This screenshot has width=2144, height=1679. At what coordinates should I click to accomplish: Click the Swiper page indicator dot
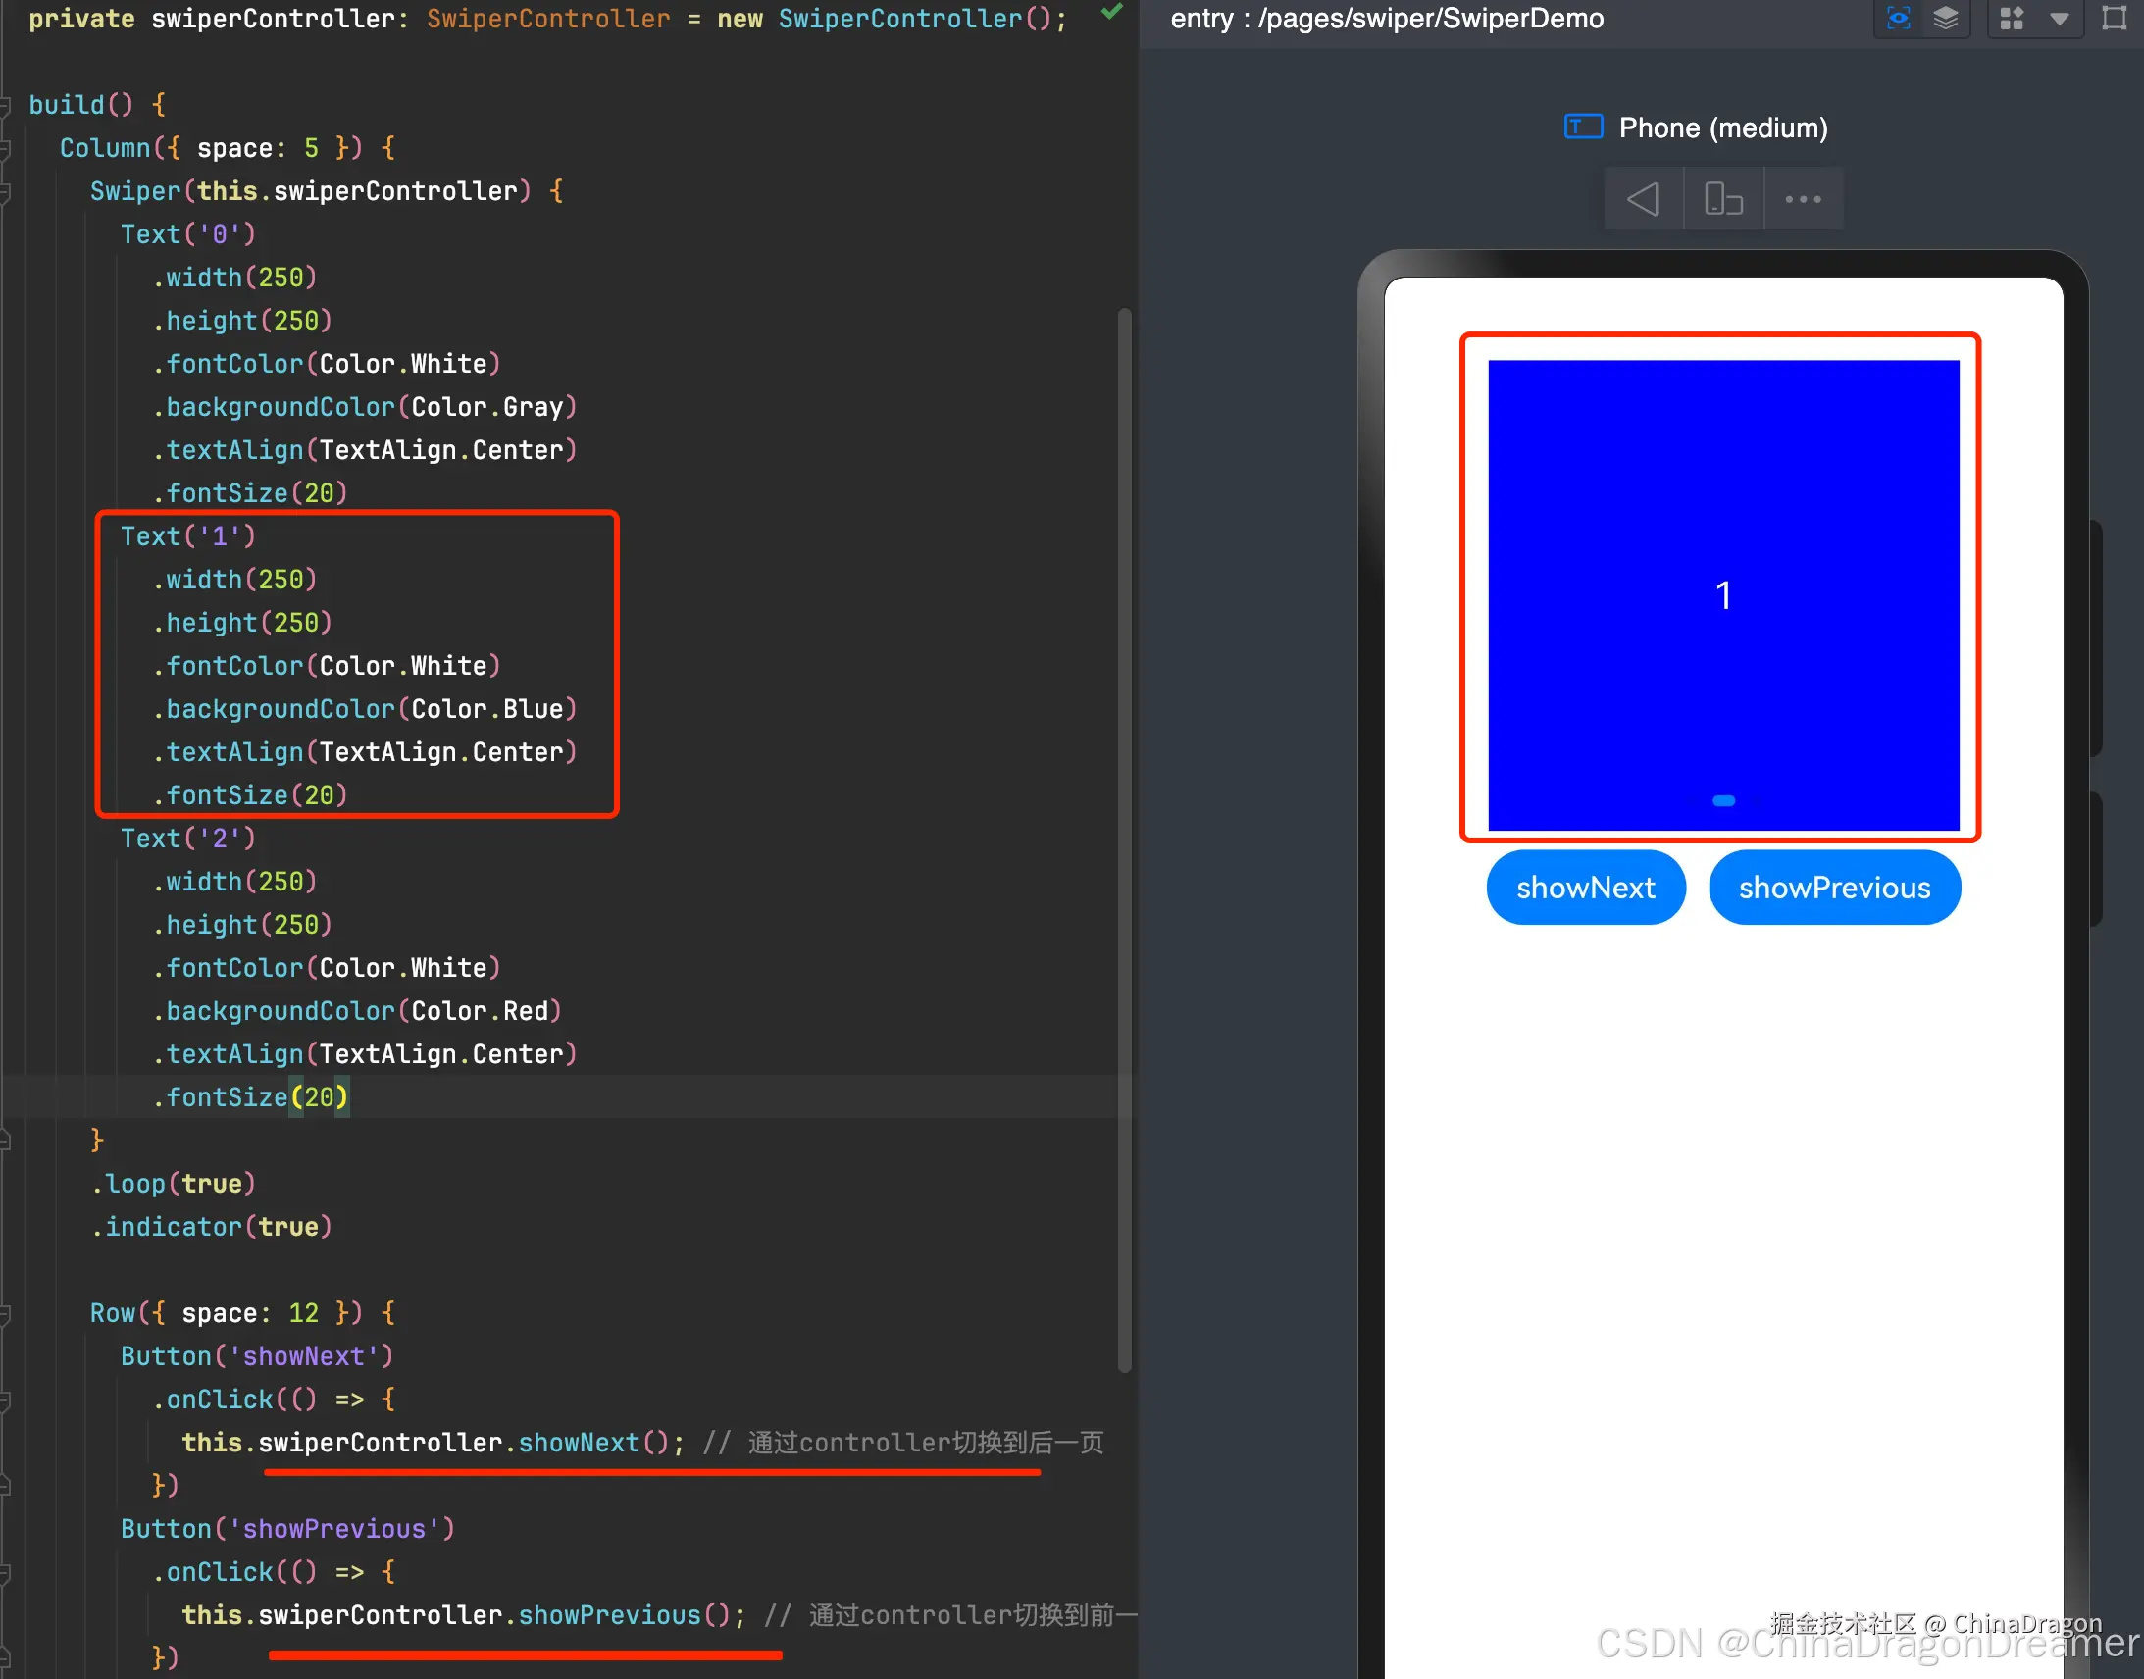(x=1723, y=800)
